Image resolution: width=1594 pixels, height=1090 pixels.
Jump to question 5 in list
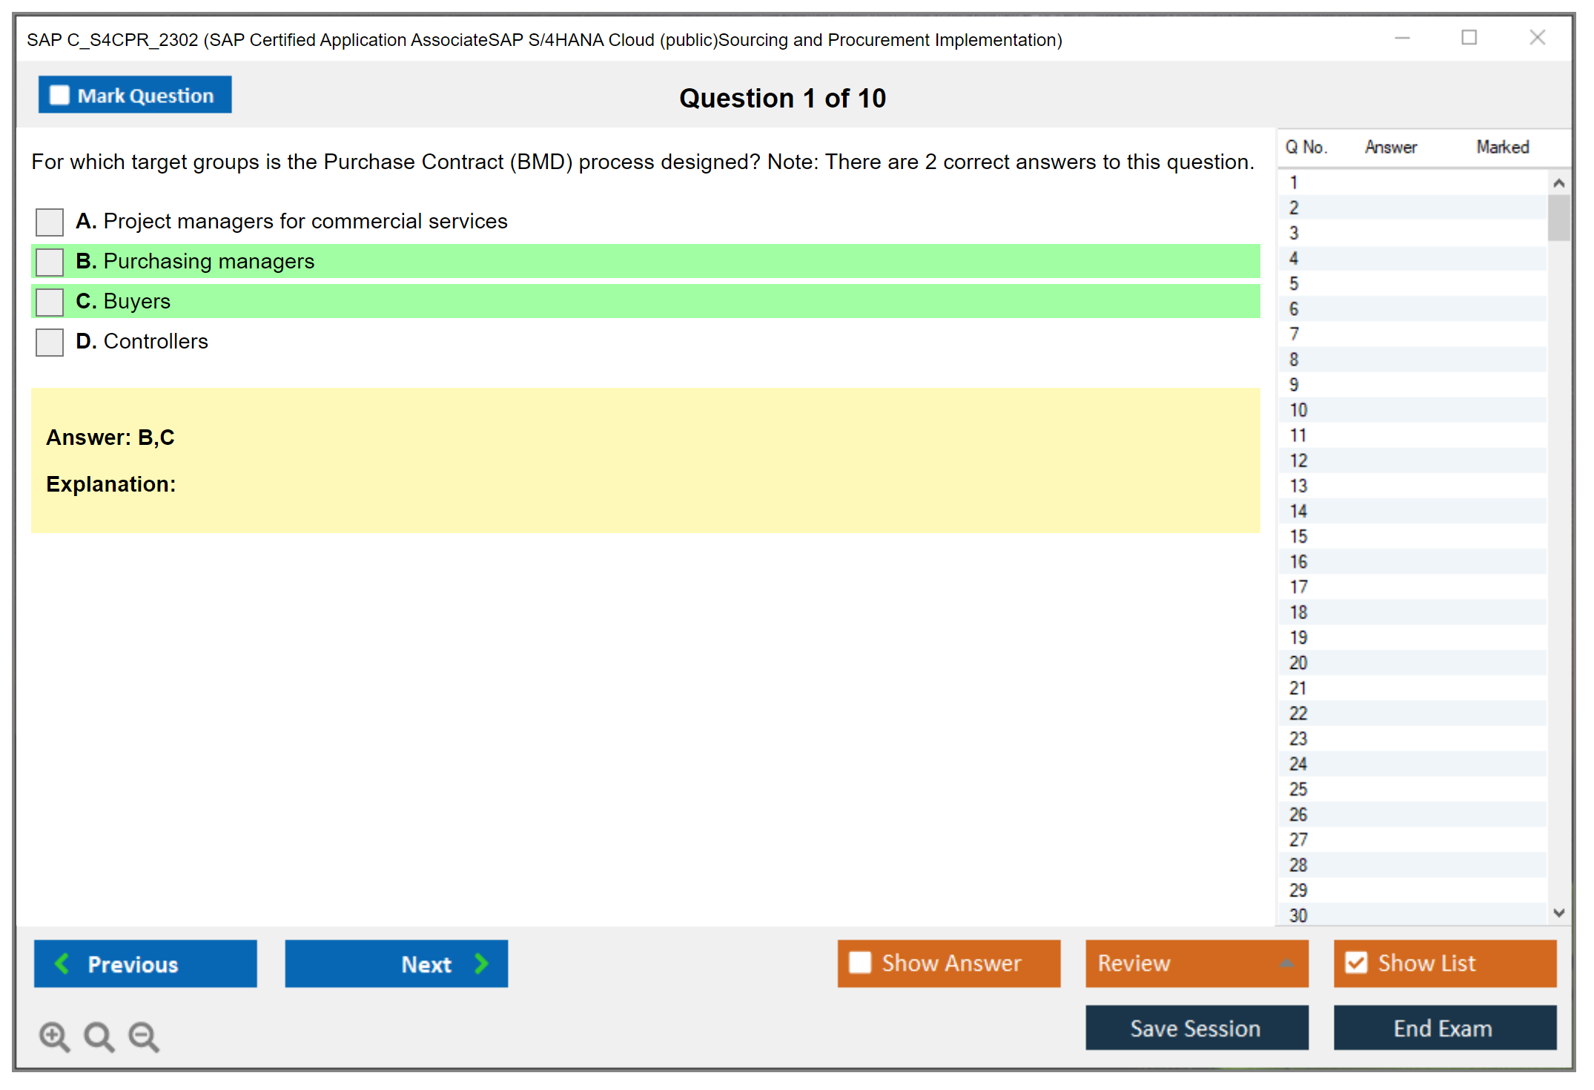[1294, 284]
